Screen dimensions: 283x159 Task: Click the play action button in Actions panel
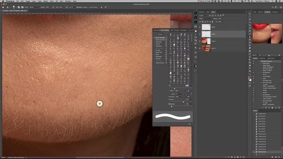(269, 108)
